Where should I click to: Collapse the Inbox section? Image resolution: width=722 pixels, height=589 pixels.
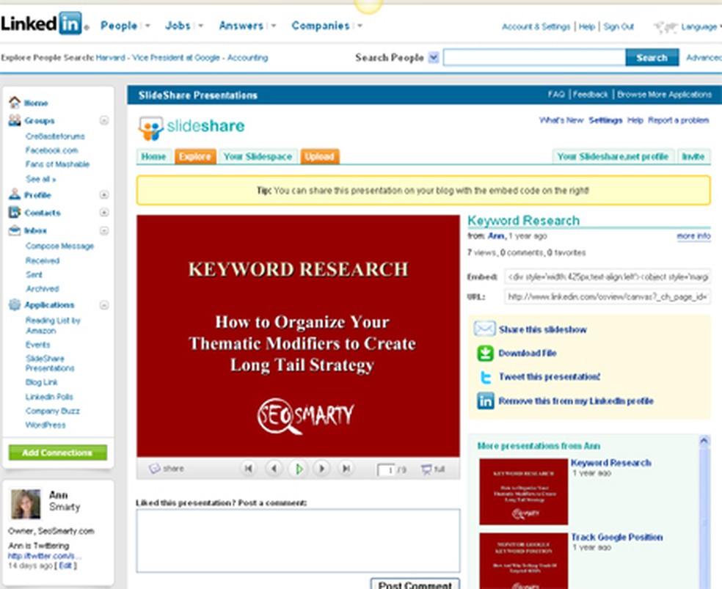tap(104, 230)
